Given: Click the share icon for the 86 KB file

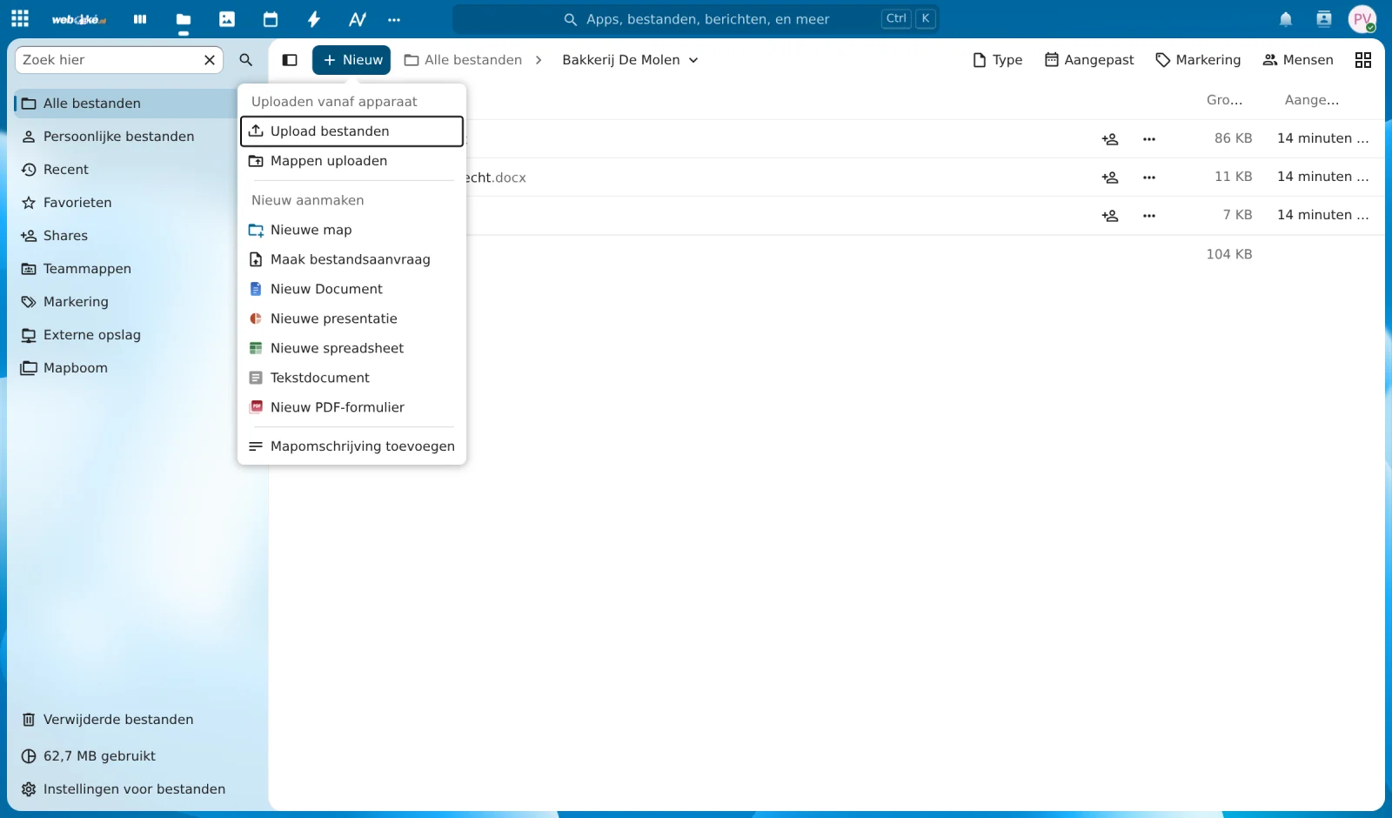Looking at the screenshot, I should click(x=1110, y=139).
